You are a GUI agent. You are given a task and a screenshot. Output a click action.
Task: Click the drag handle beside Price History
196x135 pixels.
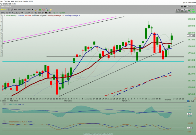4,16
